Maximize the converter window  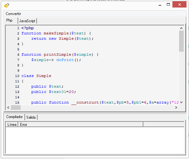pos(168,5)
